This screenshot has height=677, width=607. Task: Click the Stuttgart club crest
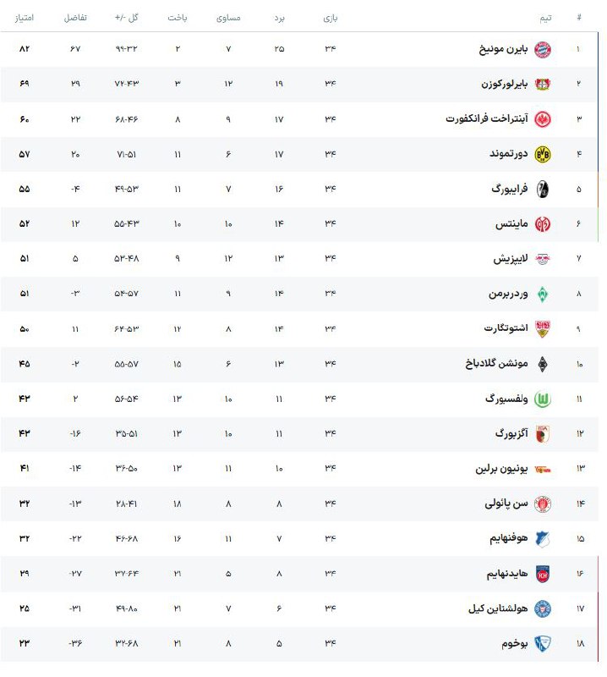click(x=543, y=329)
